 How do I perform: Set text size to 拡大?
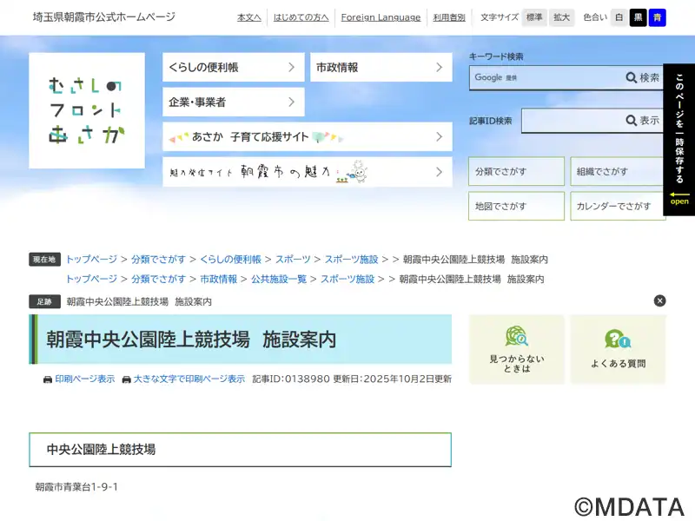click(x=562, y=17)
